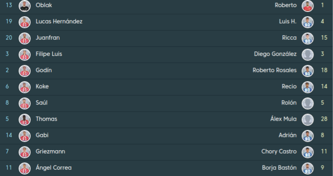The width and height of the screenshot is (333, 176).
Task: Click Diego González's placeholder avatar
Action: pos(308,54)
